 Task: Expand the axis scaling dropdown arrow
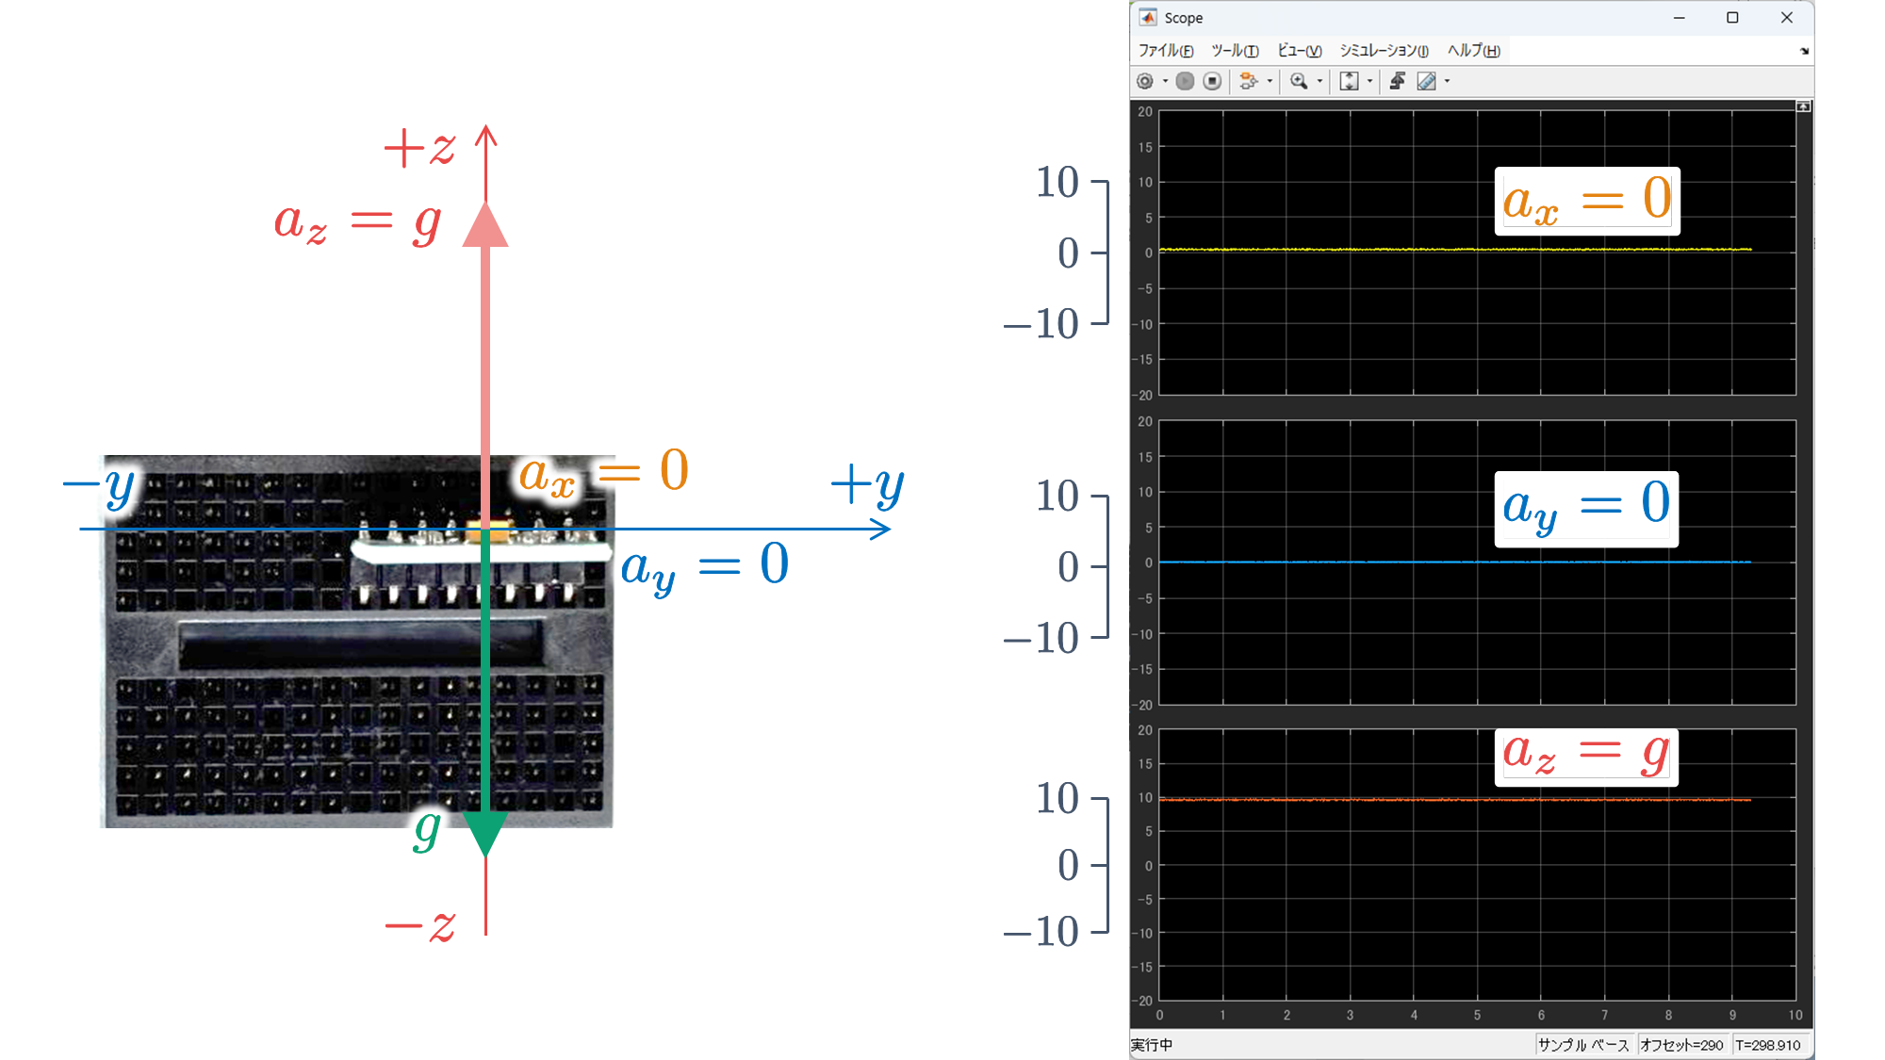(1369, 82)
